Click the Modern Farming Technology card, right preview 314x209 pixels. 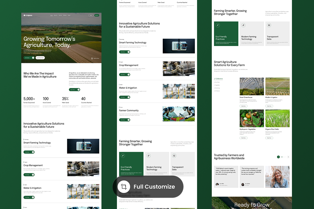252,34
